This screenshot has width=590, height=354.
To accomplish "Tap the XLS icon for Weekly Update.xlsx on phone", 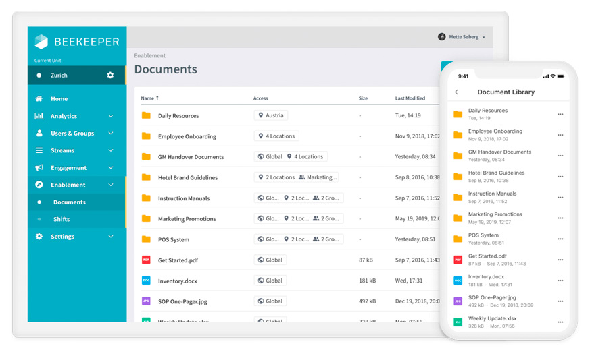I will [x=458, y=322].
